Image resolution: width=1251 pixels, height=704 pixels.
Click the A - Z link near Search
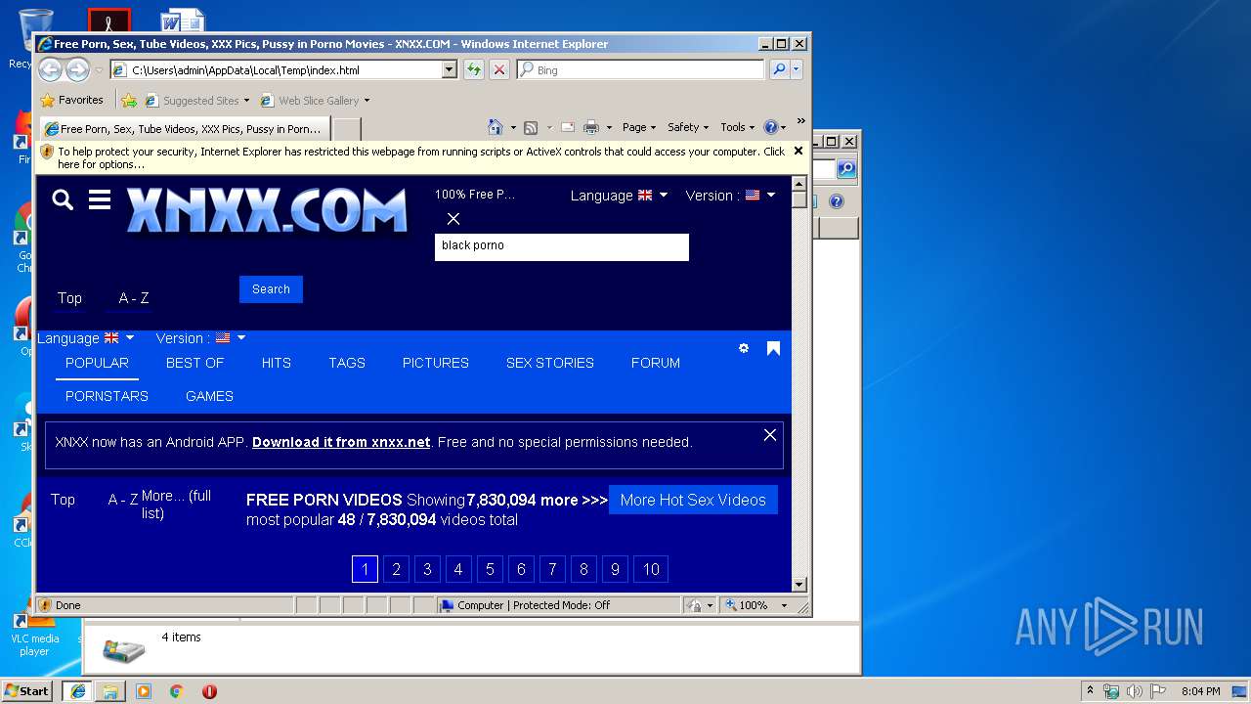(x=134, y=298)
